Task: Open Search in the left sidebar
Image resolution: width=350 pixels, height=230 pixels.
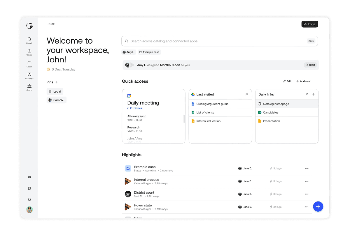Action: [29, 40]
